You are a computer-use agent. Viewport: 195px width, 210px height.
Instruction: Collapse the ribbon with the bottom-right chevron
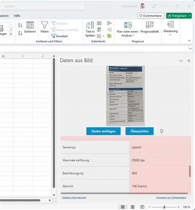pyautogui.click(x=189, y=40)
